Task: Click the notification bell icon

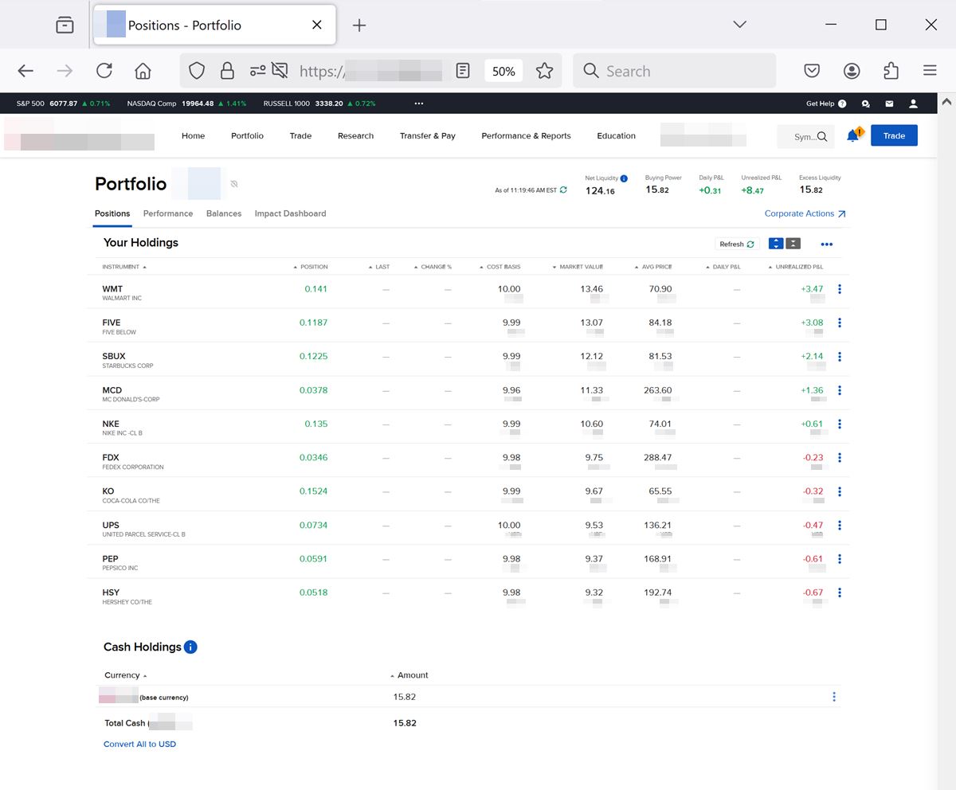Action: point(852,135)
